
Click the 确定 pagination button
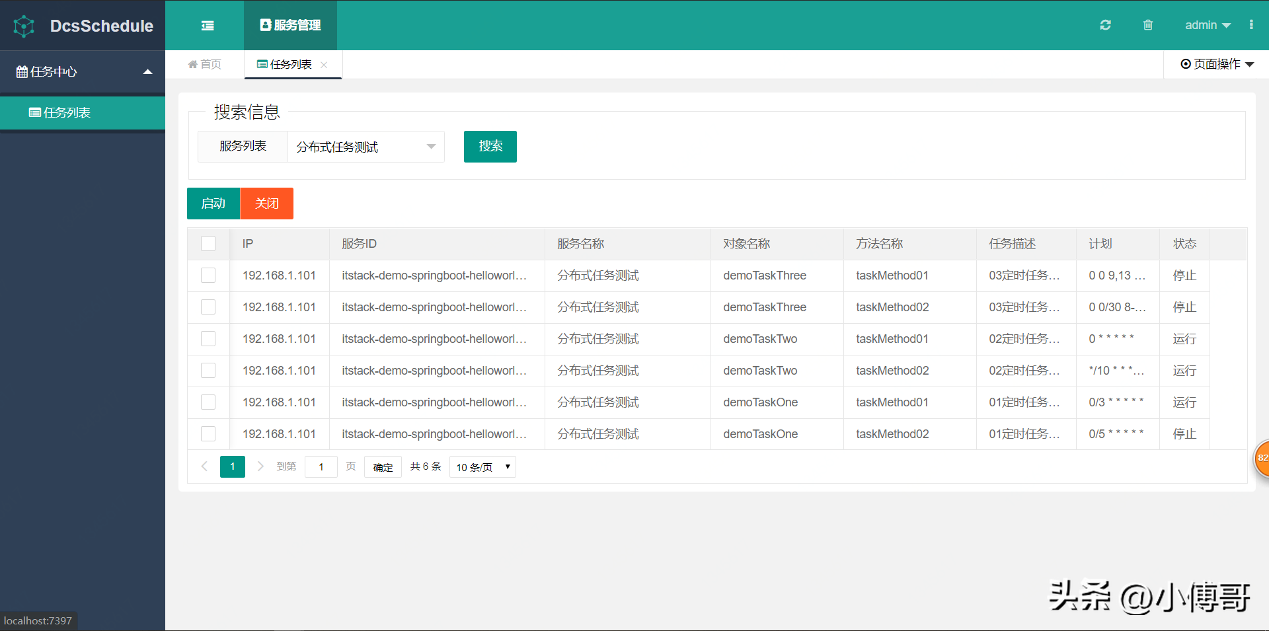click(x=383, y=467)
